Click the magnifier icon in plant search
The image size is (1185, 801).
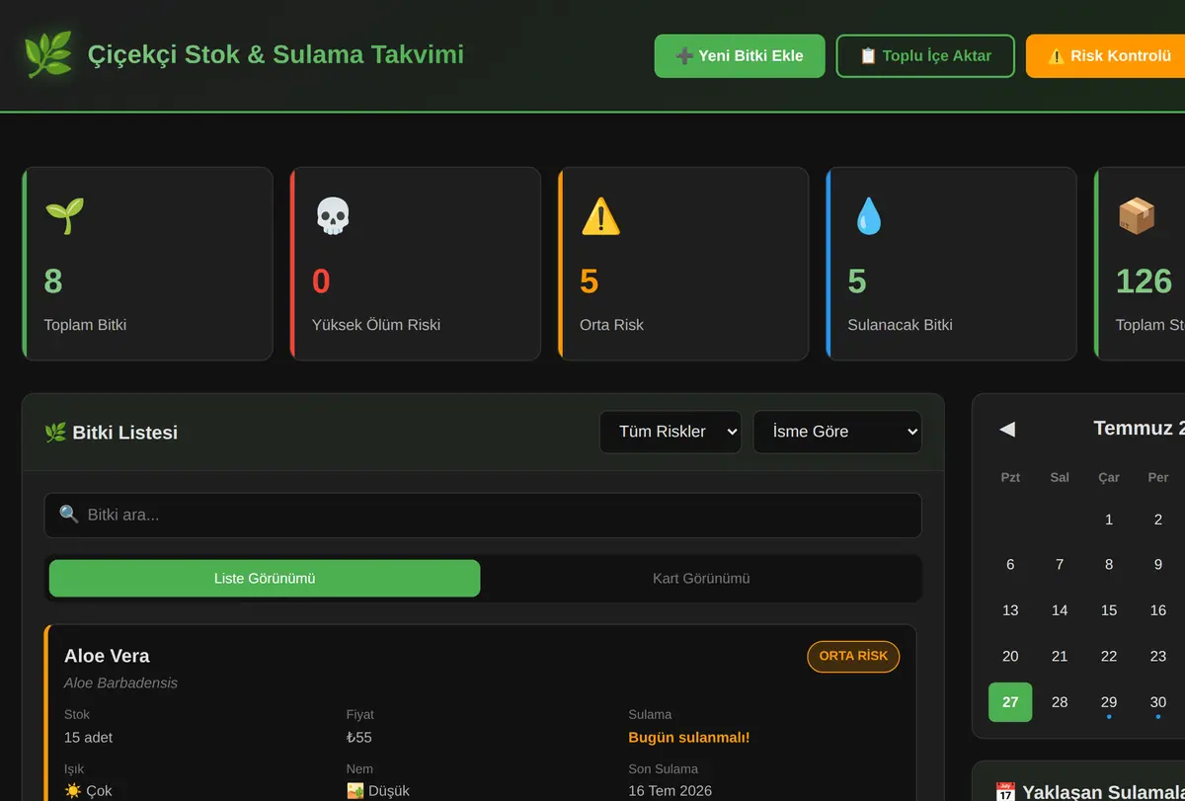click(69, 515)
